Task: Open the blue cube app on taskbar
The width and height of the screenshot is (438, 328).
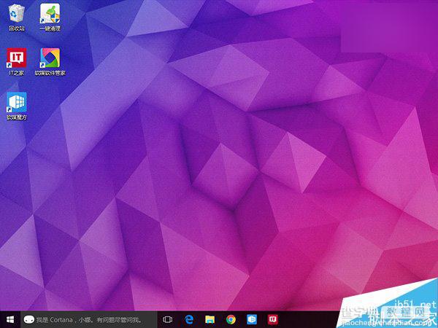Action: coord(252,320)
